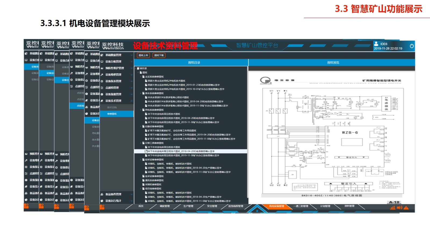This screenshot has width=430, height=242.
Task: Click the 图纸下载 button
Action: click(159, 55)
